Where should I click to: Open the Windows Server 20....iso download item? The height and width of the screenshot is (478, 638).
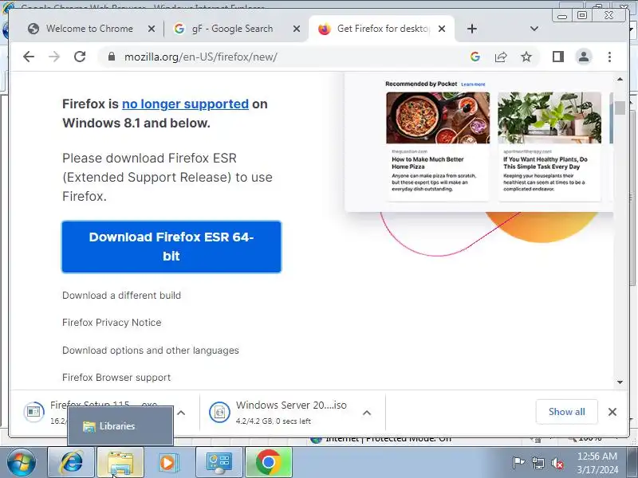291,412
